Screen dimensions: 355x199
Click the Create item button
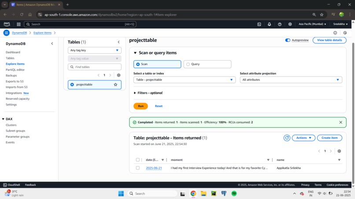click(x=329, y=138)
